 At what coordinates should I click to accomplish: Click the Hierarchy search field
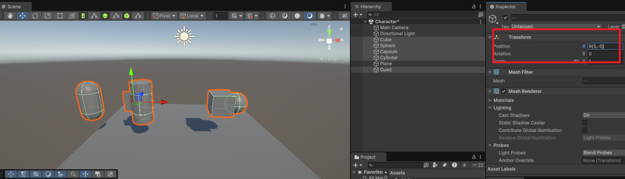coord(422,15)
